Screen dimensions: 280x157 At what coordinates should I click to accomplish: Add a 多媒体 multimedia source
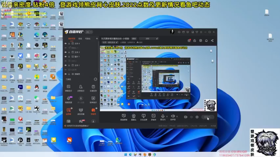153,117
